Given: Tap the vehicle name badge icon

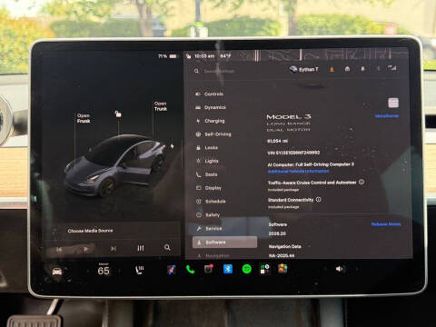Looking at the screenshot, I should pos(393,103).
